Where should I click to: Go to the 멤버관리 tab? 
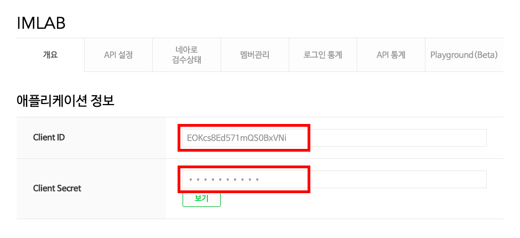tap(254, 55)
